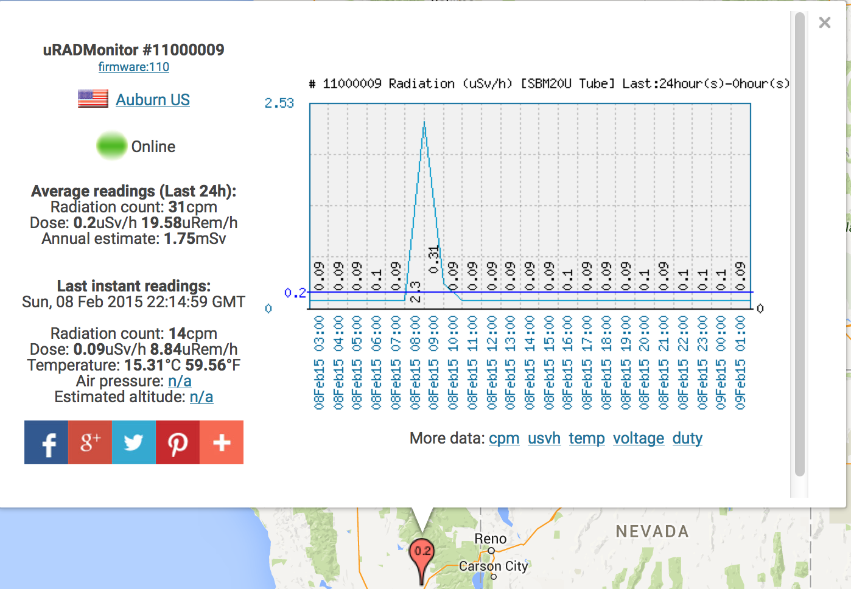Click the Temperature 15.31°C reading

pyautogui.click(x=134, y=365)
